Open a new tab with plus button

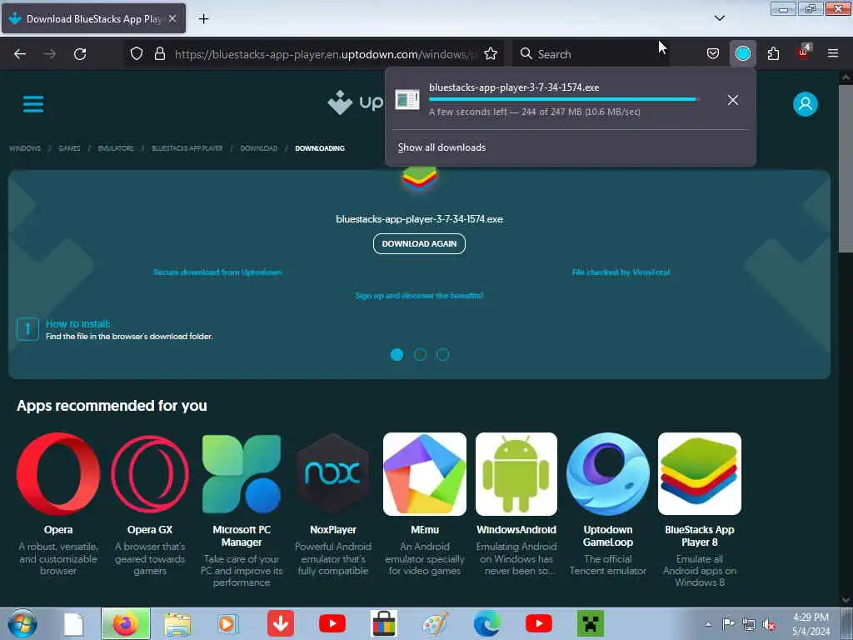[203, 19]
